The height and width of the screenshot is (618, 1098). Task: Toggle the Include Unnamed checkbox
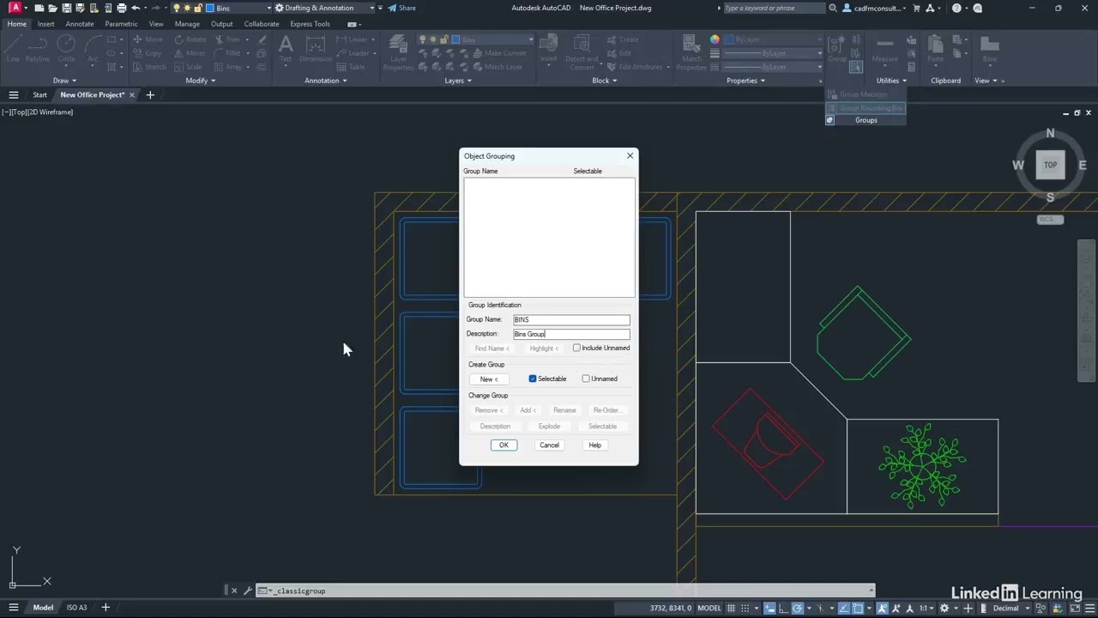coord(576,348)
